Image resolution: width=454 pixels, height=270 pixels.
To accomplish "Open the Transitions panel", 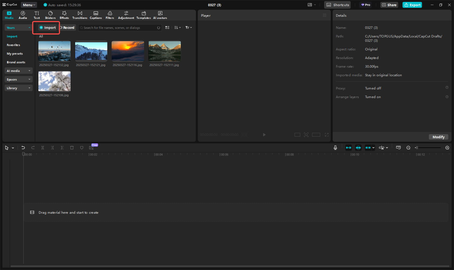I will coord(80,15).
